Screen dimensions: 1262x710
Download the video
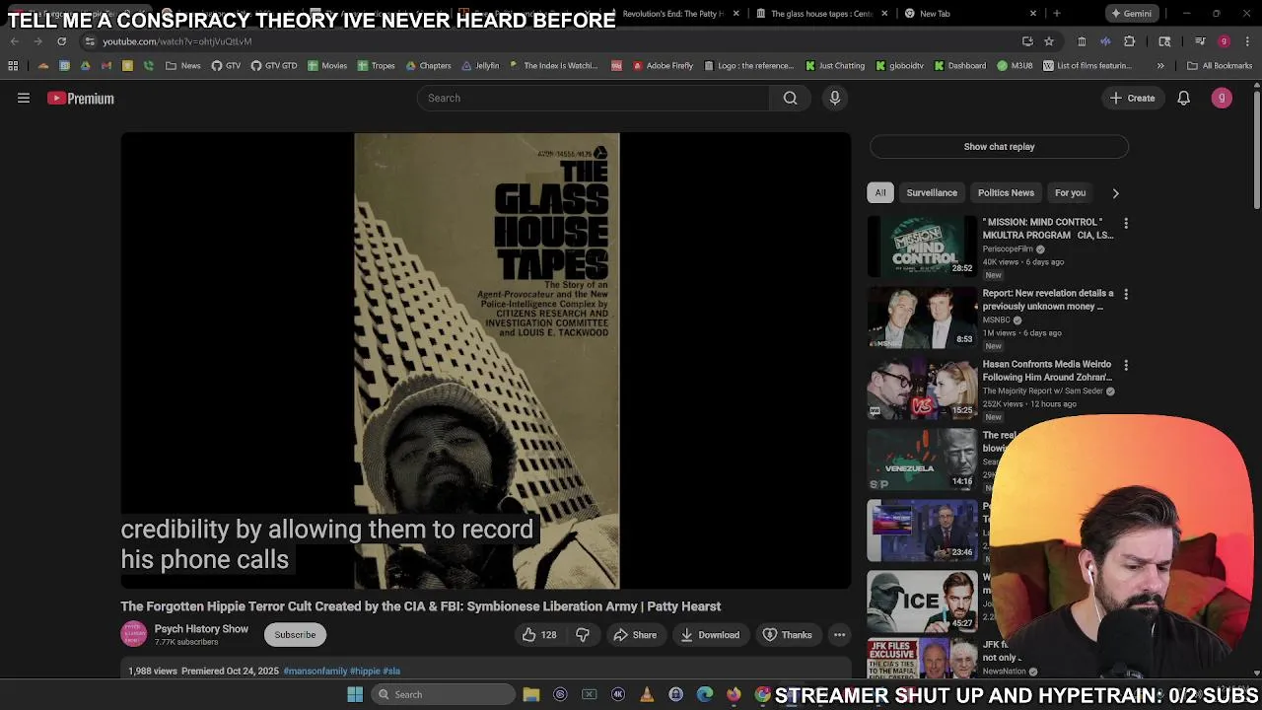tap(709, 635)
